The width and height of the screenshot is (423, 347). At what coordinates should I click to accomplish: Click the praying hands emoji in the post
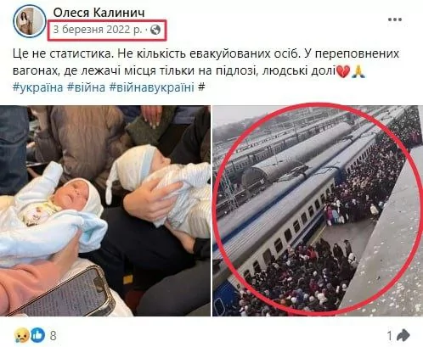(358, 71)
